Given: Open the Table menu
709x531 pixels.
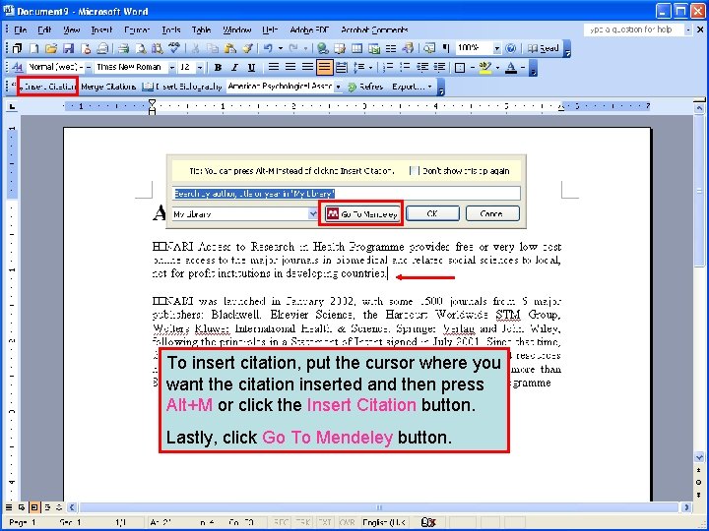Looking at the screenshot, I should click(201, 29).
